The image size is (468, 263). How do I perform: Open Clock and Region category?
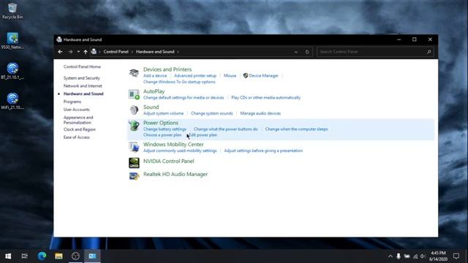(80, 129)
